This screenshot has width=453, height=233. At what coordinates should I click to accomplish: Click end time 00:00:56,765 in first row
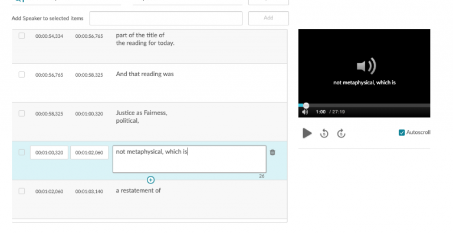(89, 36)
